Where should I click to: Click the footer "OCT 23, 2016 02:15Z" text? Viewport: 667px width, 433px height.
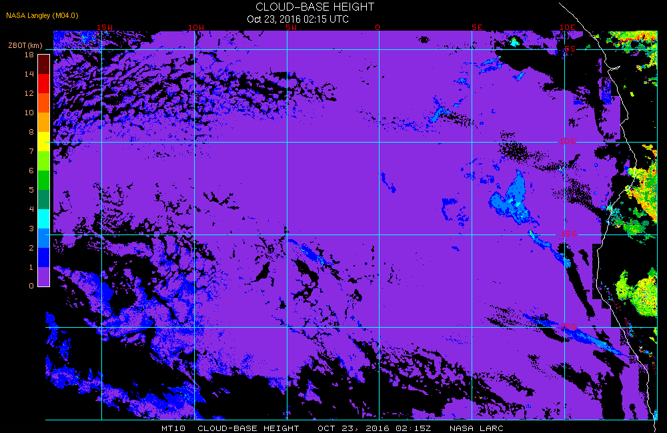coord(374,428)
